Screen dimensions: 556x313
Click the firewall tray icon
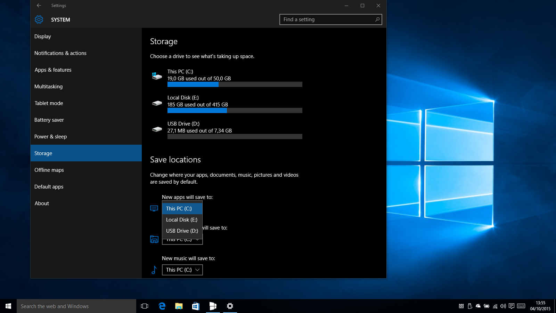click(x=461, y=306)
